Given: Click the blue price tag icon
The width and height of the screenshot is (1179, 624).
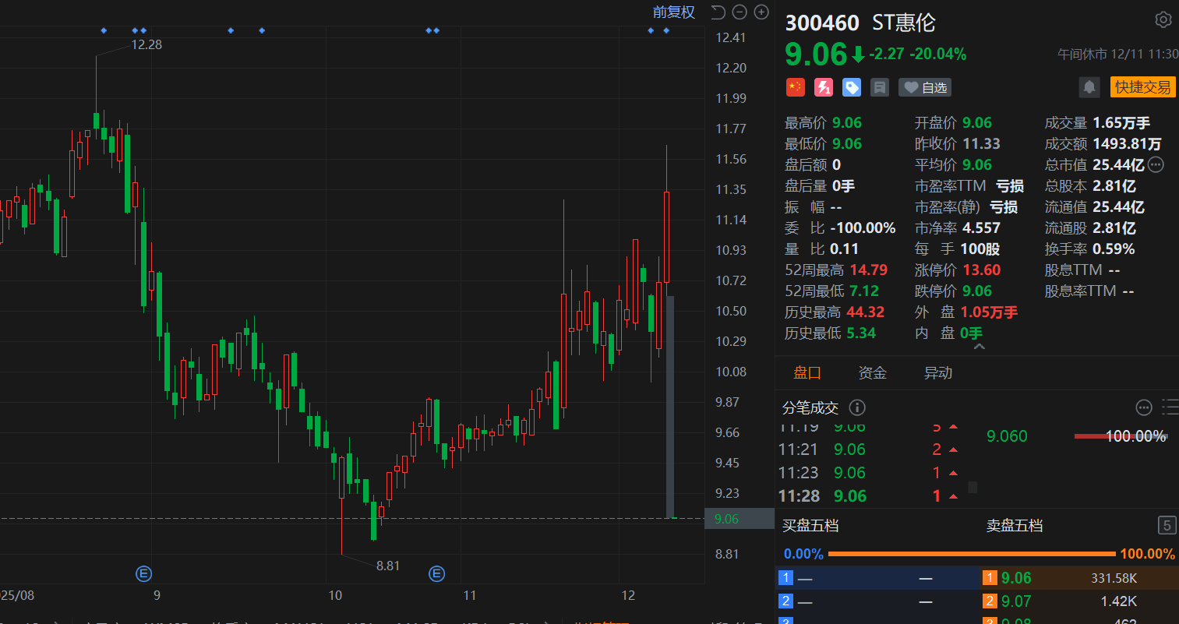Looking at the screenshot, I should click(x=852, y=87).
